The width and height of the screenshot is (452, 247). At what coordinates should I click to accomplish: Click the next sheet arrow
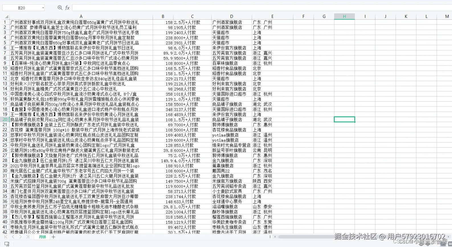20,237
